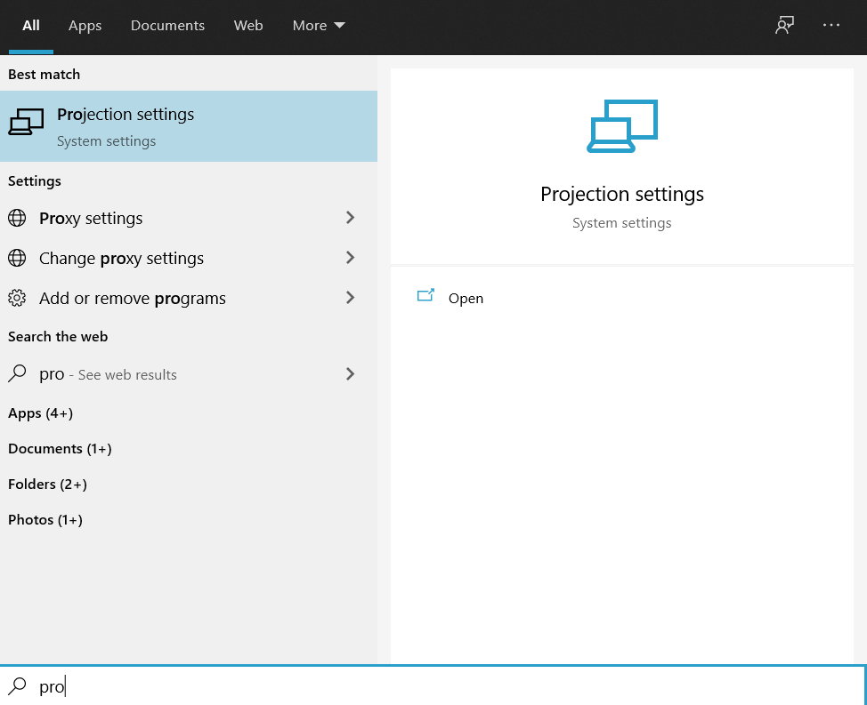This screenshot has height=705, width=867.
Task: Select the Web search tab
Action: 248,26
